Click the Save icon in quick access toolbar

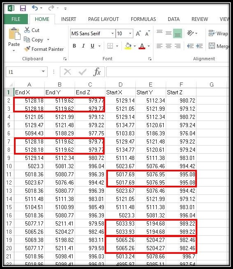click(x=23, y=8)
